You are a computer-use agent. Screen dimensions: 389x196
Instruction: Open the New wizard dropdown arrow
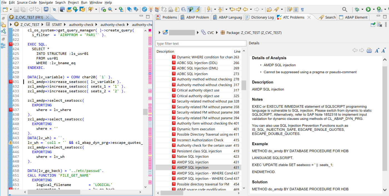[x=10, y=10]
